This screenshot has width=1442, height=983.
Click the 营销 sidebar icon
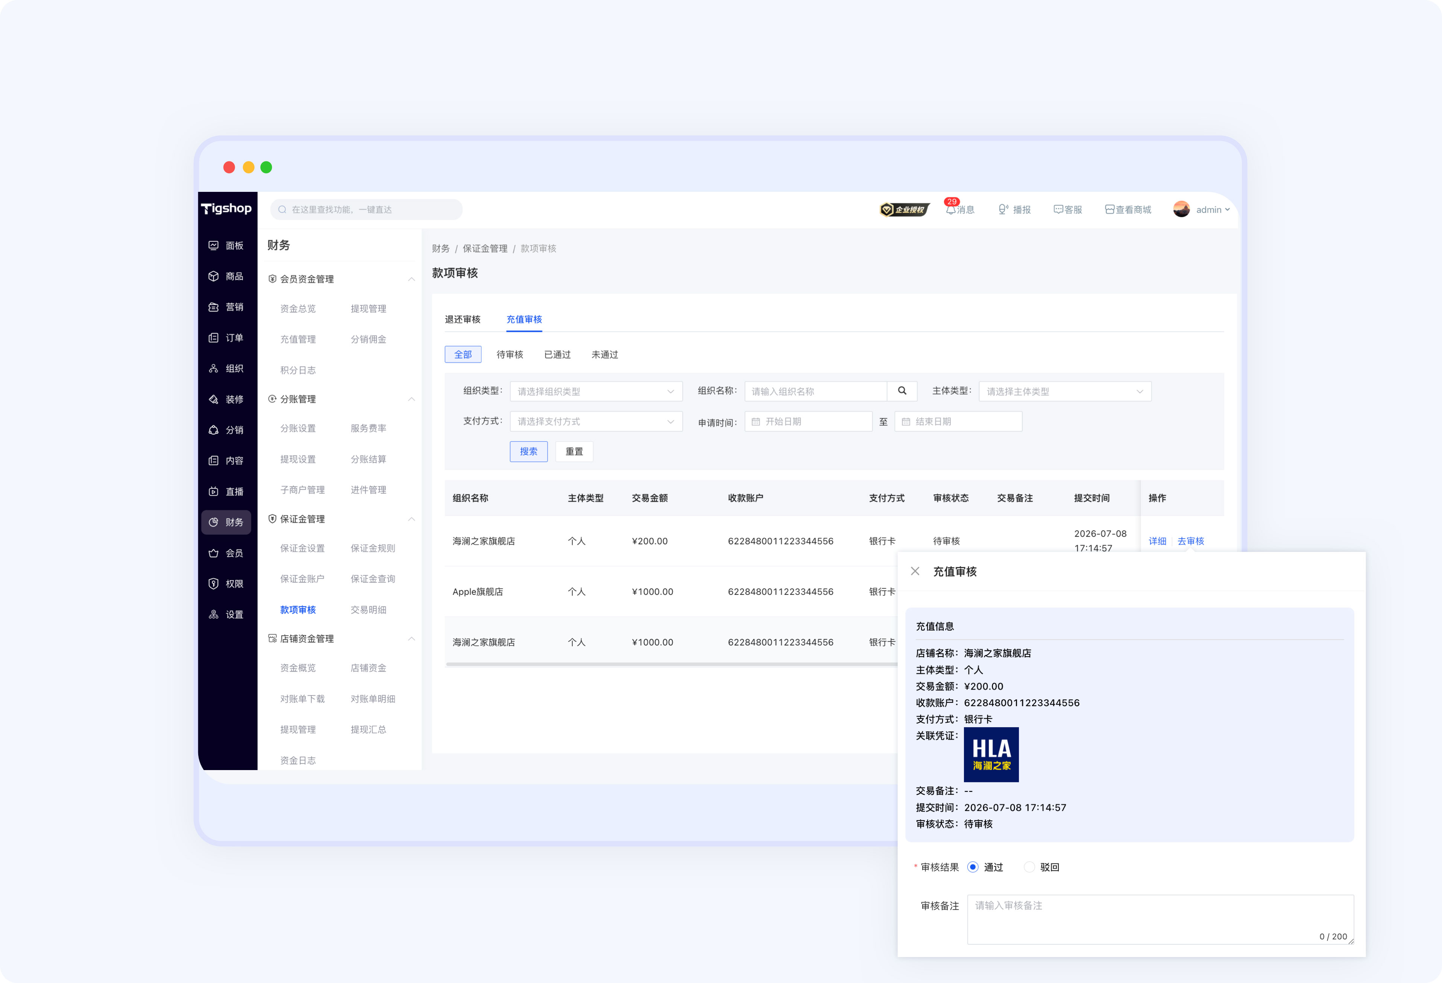(214, 307)
